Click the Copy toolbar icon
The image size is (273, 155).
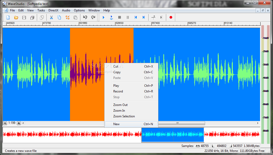click(59, 17)
